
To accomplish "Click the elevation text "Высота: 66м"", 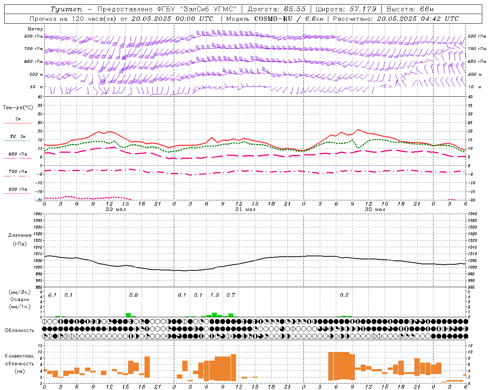I will pos(410,9).
